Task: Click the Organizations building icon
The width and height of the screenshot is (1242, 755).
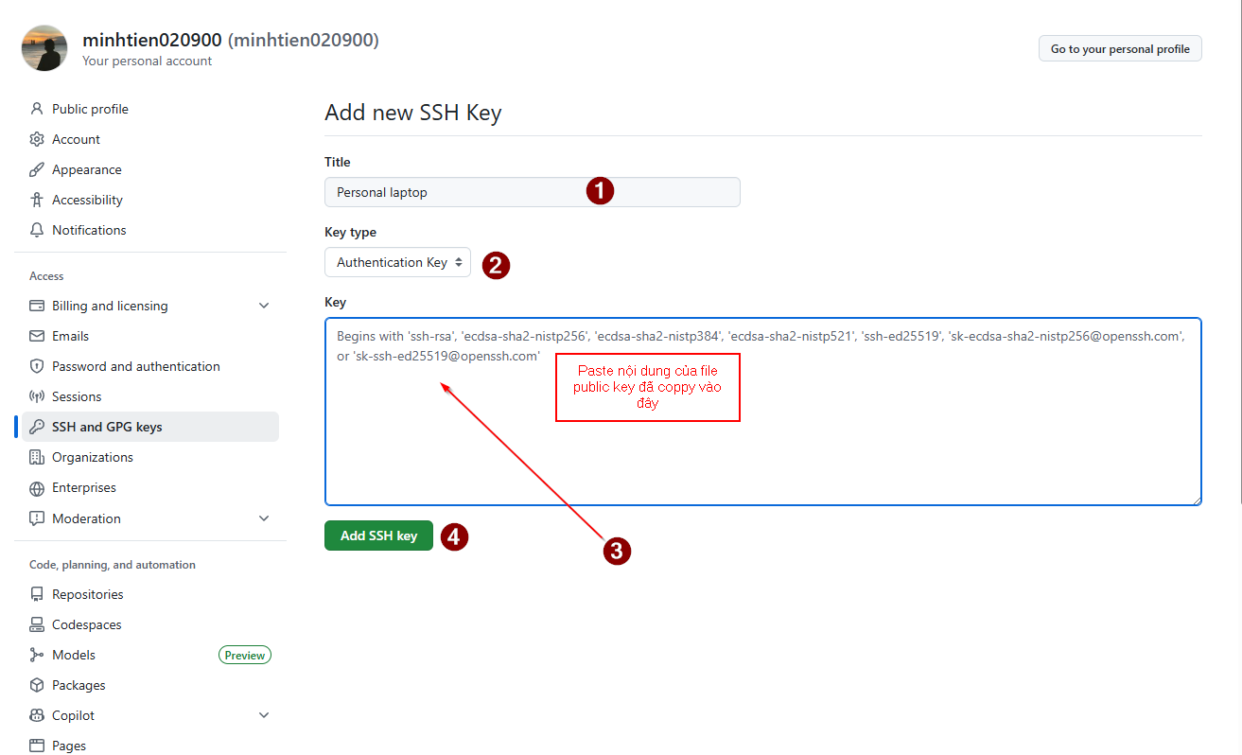Action: coord(37,457)
